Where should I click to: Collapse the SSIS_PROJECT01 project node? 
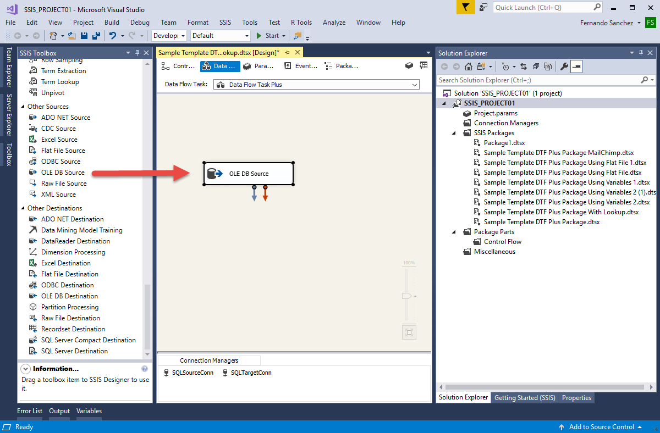pyautogui.click(x=444, y=103)
